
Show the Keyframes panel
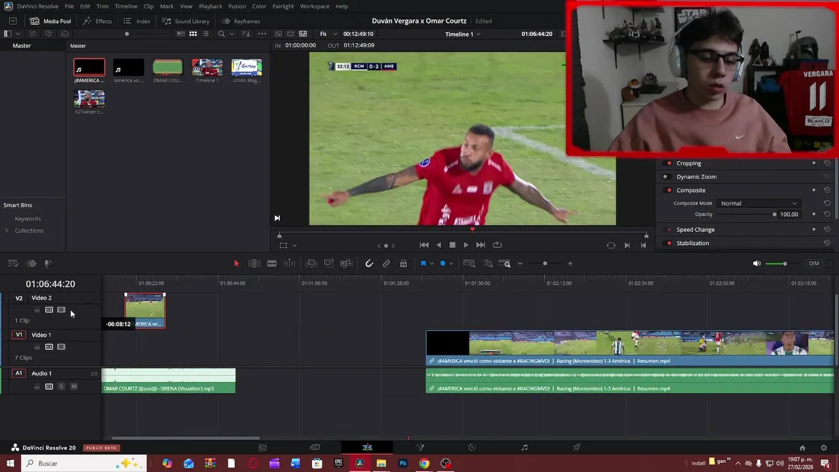point(241,21)
